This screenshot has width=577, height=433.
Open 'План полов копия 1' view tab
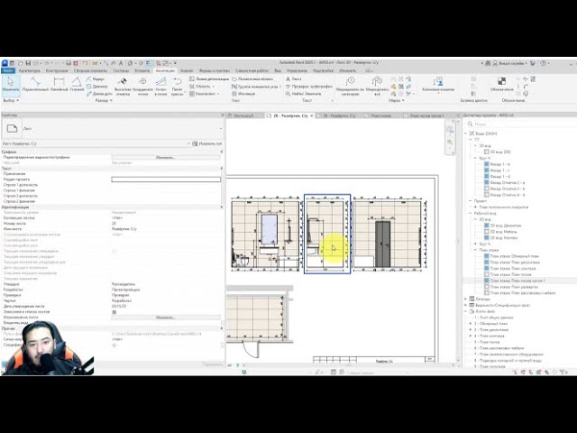(426, 115)
